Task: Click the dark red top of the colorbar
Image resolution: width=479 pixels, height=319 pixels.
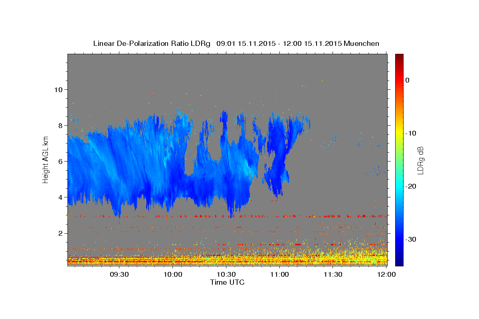Action: pos(399,58)
